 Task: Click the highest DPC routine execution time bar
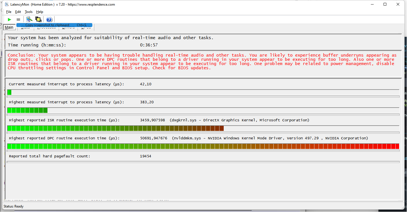pos(203,146)
